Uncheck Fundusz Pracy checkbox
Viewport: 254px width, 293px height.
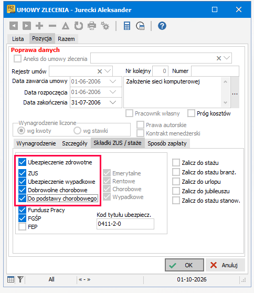pyautogui.click(x=22, y=210)
